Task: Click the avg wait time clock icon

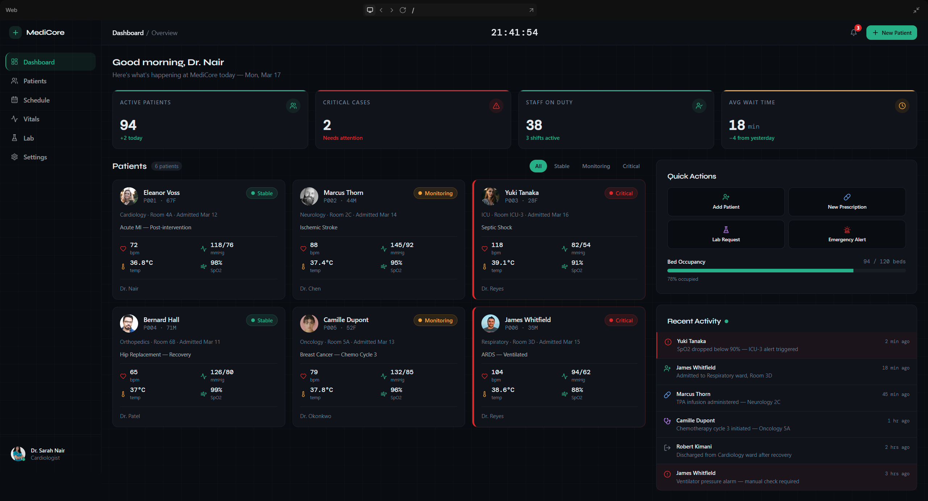Action: pyautogui.click(x=902, y=106)
